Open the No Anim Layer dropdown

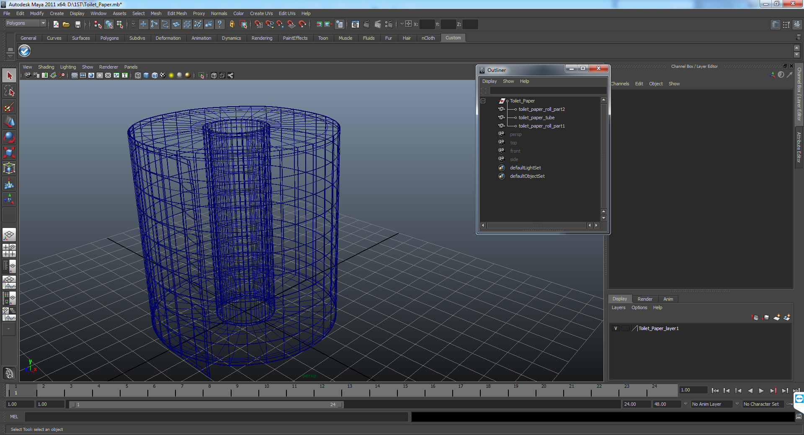pyautogui.click(x=685, y=404)
